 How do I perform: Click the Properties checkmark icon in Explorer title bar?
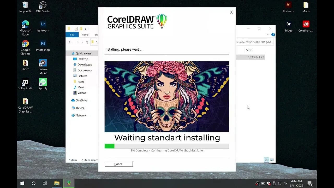pos(76,29)
